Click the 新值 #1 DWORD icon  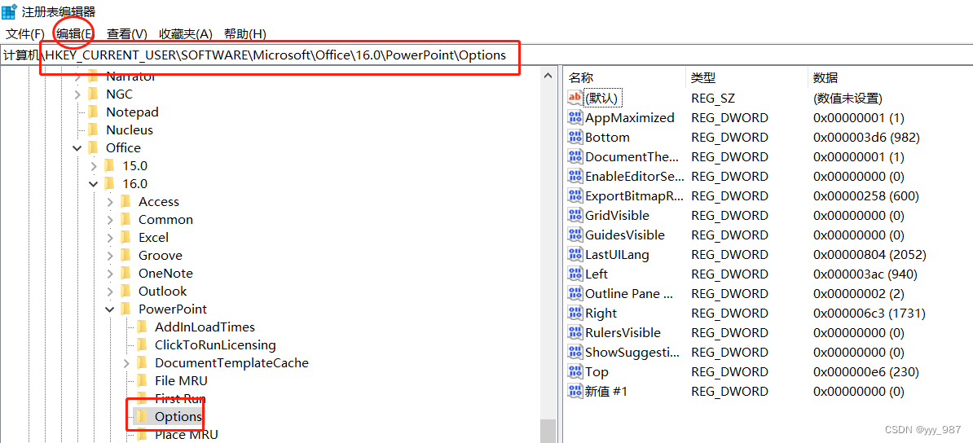click(x=575, y=392)
